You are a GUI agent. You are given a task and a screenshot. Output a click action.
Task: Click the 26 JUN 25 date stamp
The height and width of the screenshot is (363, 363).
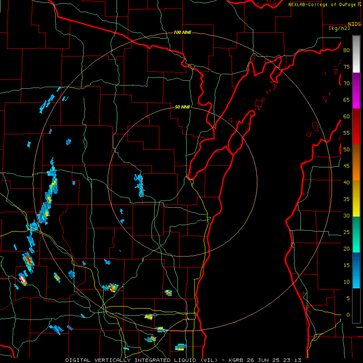263,360
